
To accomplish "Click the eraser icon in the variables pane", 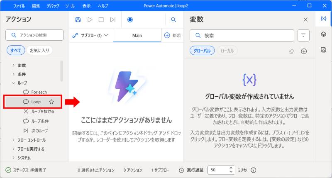I will pos(291,51).
